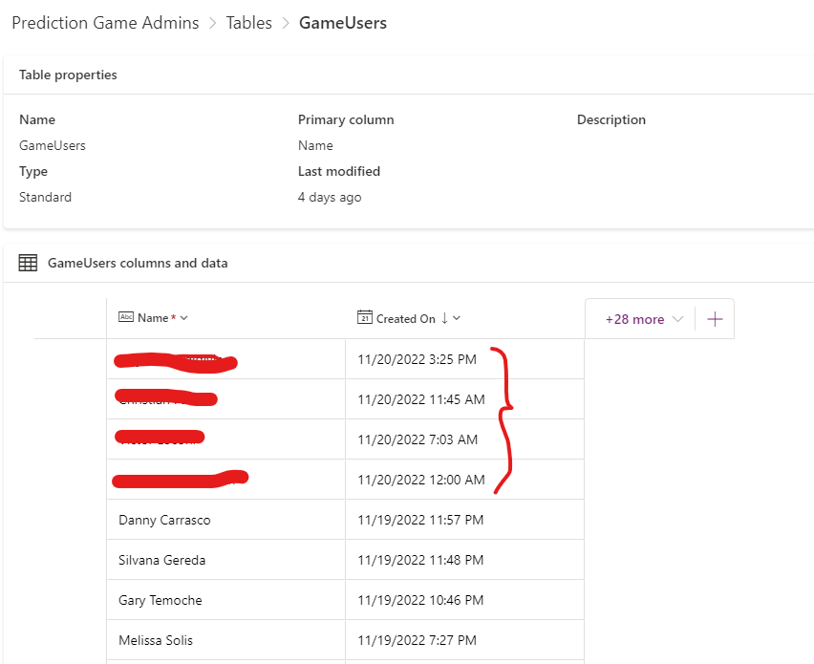Expand the +28 more columns dropdown
This screenshot has width=814, height=664.
[x=638, y=318]
